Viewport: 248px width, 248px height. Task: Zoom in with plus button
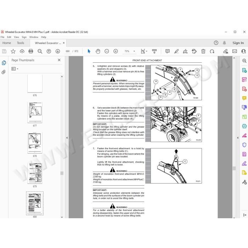[x=115, y=51]
